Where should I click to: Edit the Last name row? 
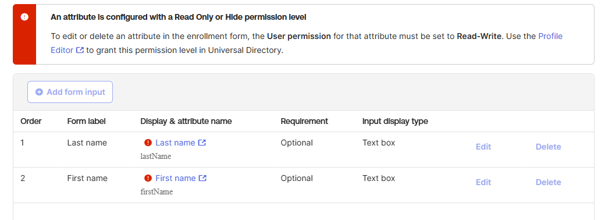(x=483, y=147)
